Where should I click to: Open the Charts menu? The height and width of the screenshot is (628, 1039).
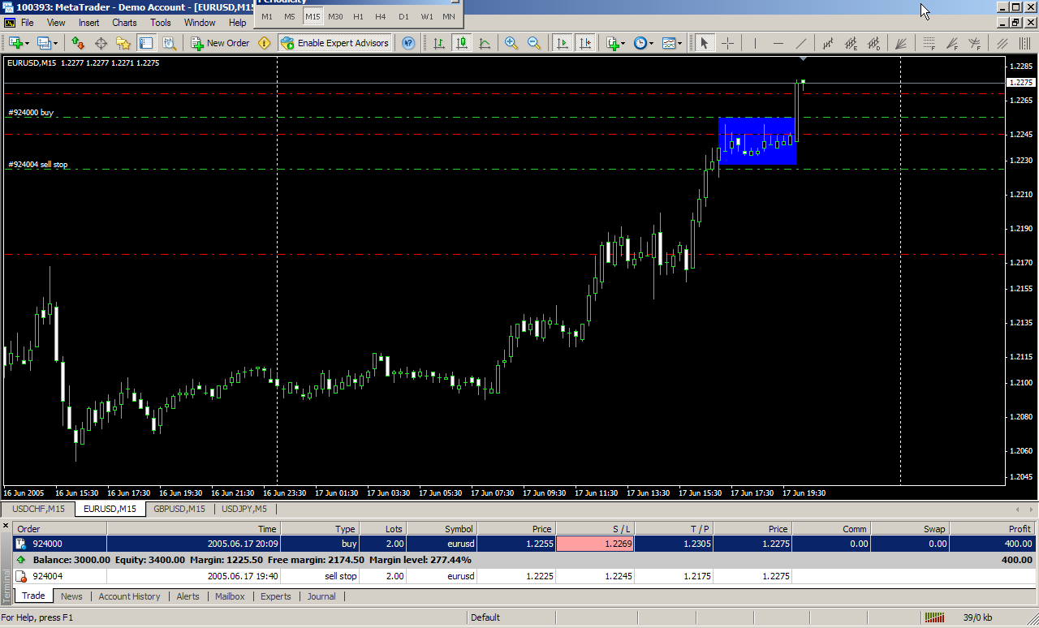[x=124, y=23]
